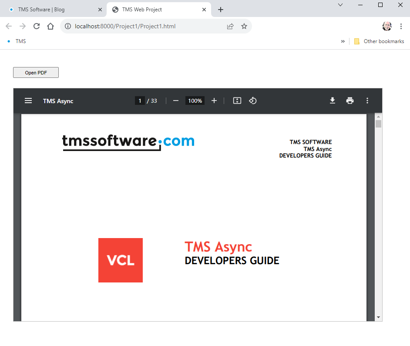The height and width of the screenshot is (346, 410).
Task: Zoom out with the minus icon
Action: tap(176, 101)
